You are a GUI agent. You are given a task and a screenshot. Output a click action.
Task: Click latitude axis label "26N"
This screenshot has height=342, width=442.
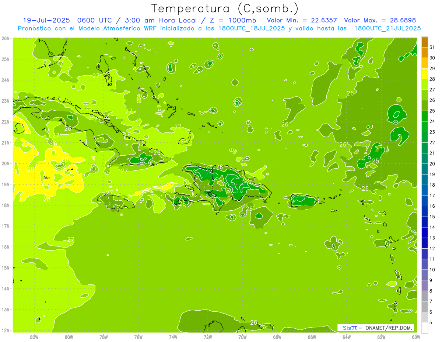(x=5, y=38)
